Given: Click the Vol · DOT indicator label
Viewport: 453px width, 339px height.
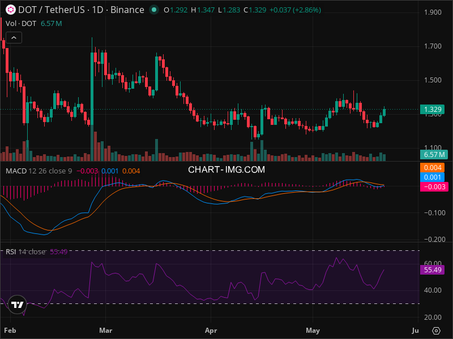Looking at the screenshot, I should pos(21,24).
